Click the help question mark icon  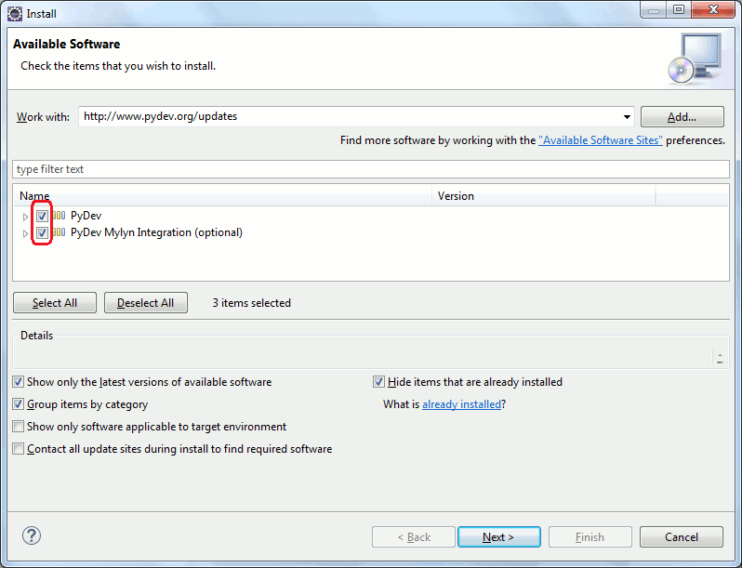32,535
